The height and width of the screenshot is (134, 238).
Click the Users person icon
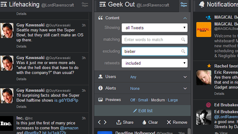[100, 76]
